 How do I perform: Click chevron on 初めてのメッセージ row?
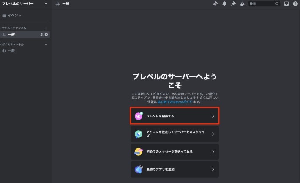pyautogui.click(x=213, y=152)
